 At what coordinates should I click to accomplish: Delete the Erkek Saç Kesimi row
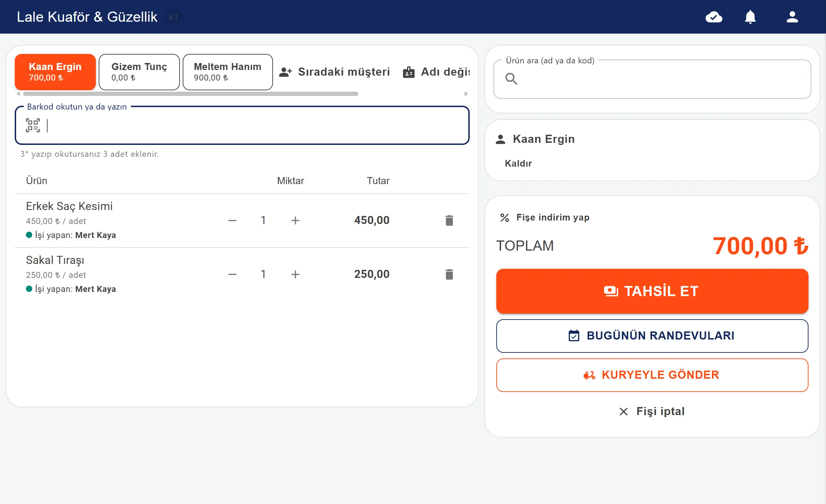pos(449,220)
